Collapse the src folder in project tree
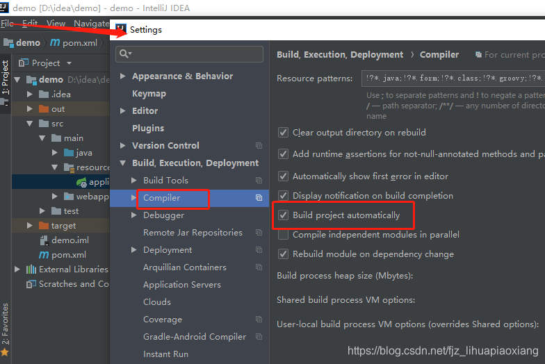This screenshot has height=364, width=545. point(29,124)
